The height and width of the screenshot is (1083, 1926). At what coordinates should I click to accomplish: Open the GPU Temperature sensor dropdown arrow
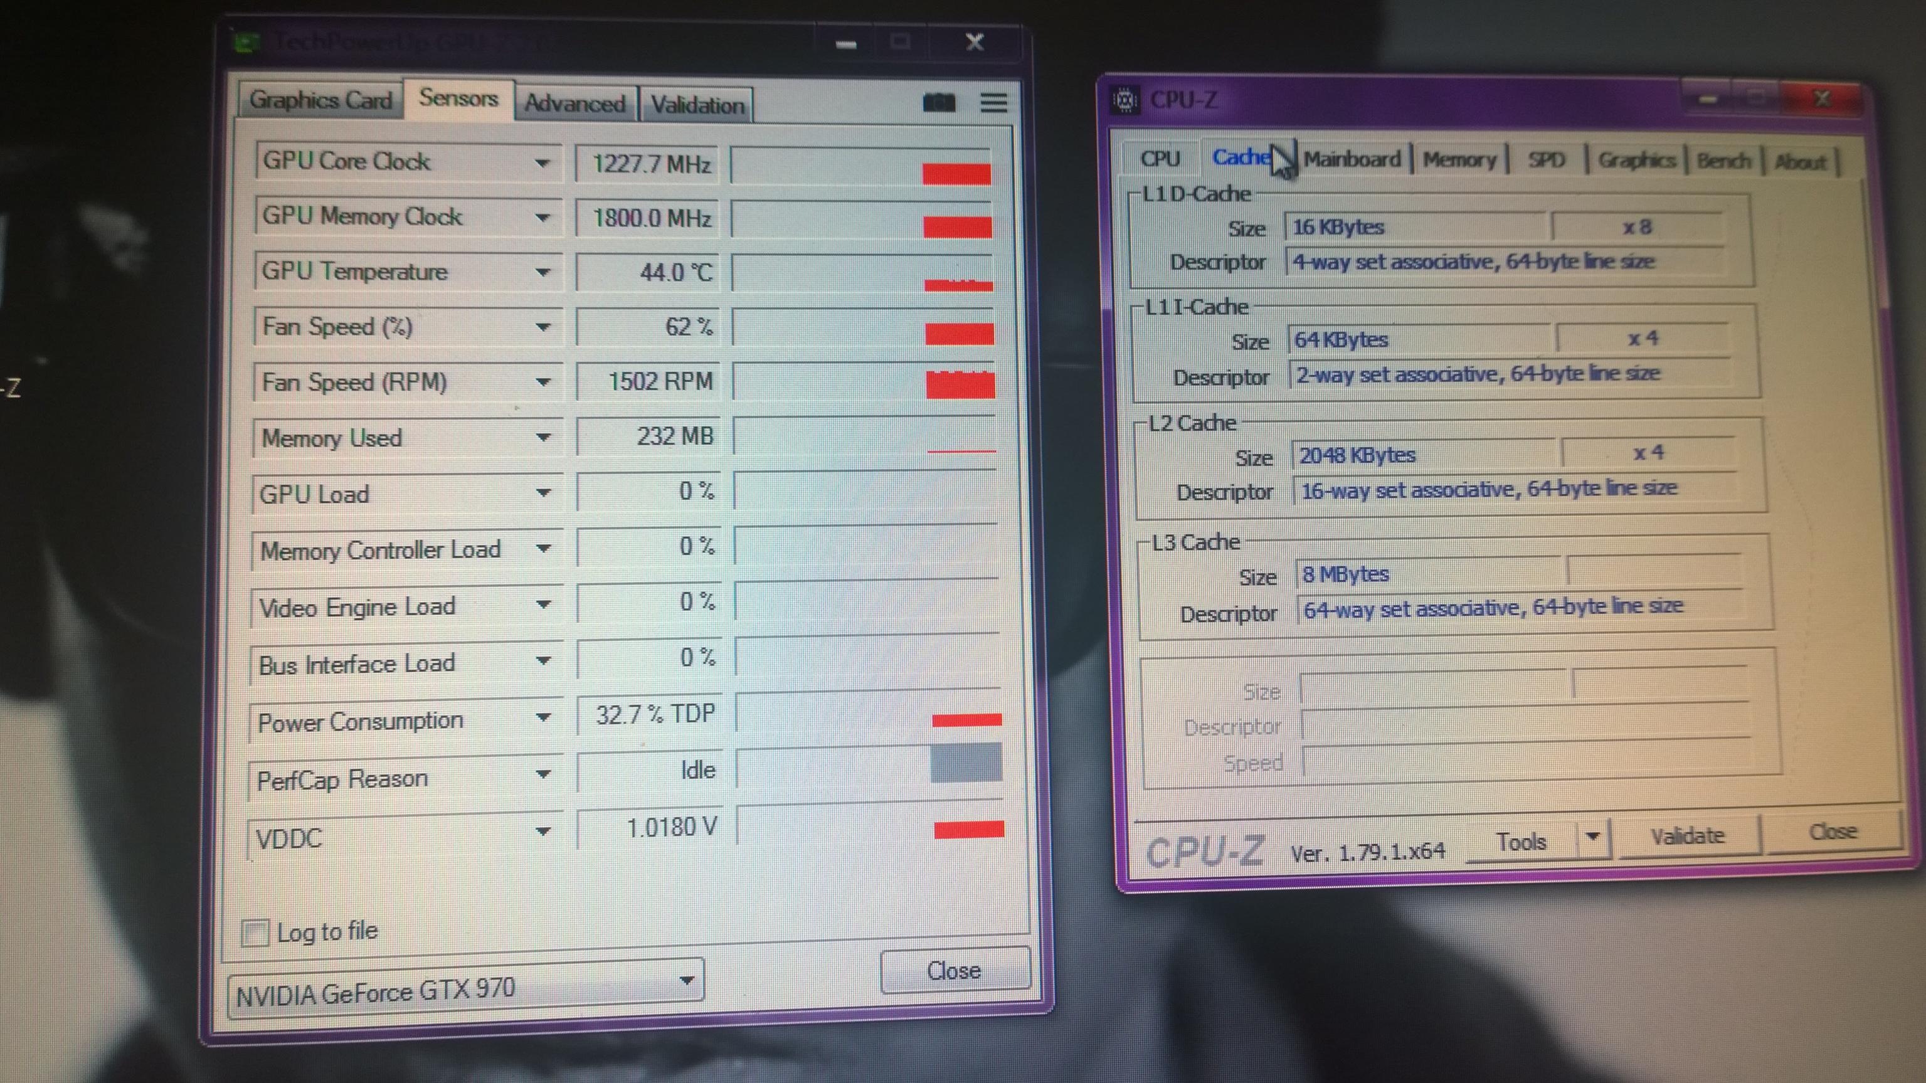click(544, 272)
